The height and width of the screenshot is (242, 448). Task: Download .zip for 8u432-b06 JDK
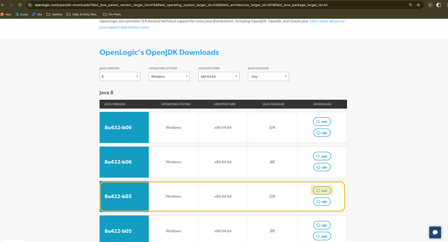pyautogui.click(x=322, y=133)
